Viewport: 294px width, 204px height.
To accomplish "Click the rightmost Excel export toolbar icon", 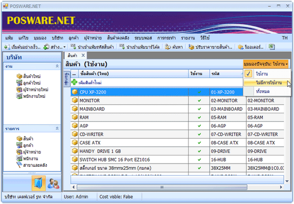I will [272, 47].
